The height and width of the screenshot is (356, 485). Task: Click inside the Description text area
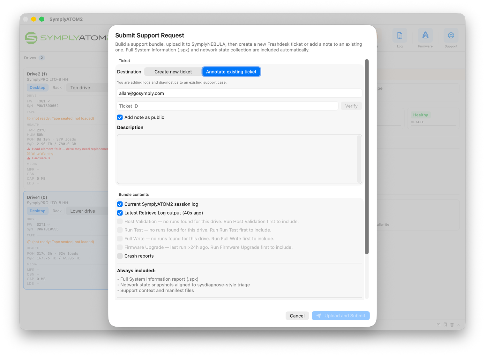[x=237, y=159]
